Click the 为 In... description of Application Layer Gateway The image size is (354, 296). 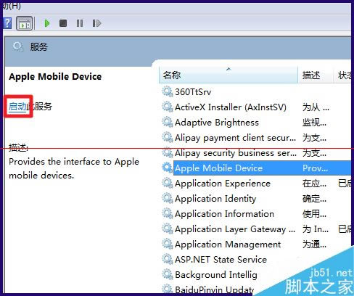point(316,229)
